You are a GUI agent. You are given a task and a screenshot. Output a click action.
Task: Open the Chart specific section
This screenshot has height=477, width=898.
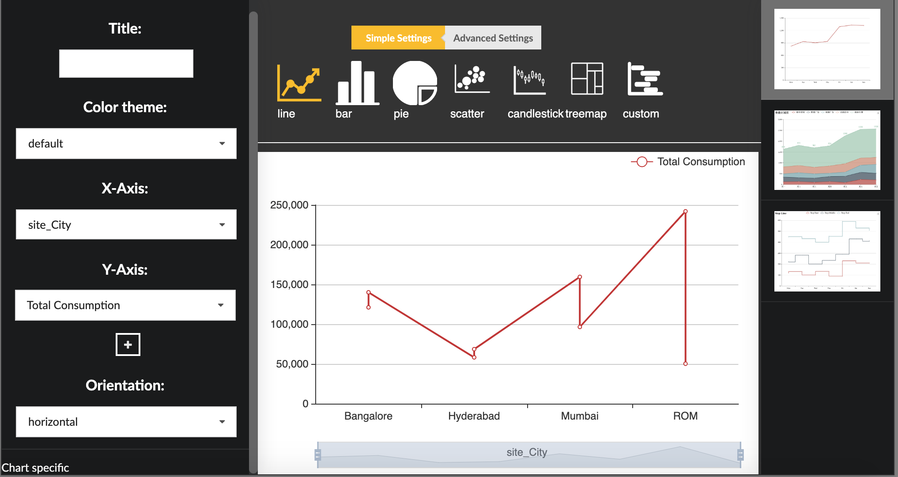click(x=34, y=467)
